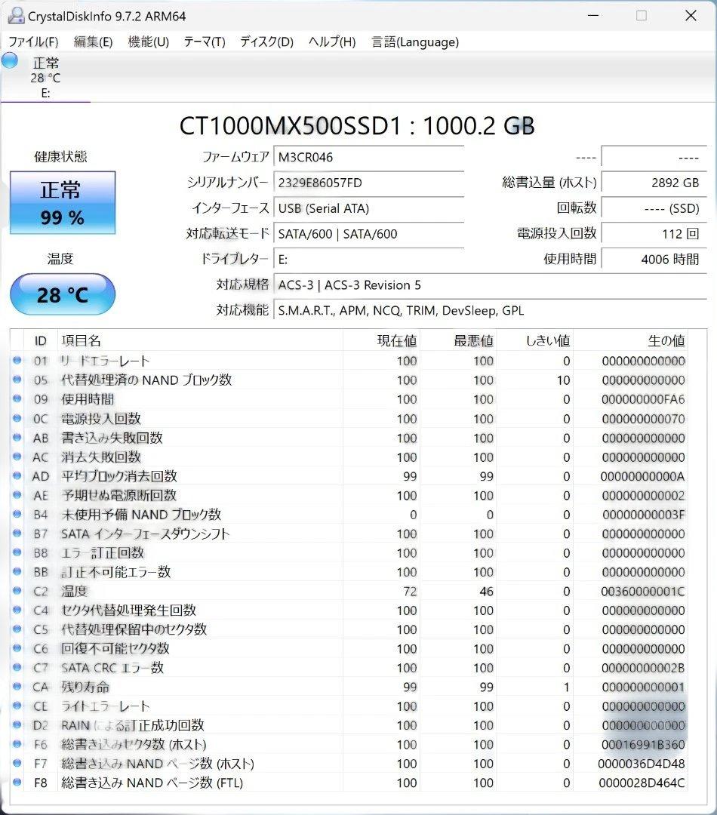Select the シリアルナンバー value field
The image size is (717, 815).
[368, 183]
